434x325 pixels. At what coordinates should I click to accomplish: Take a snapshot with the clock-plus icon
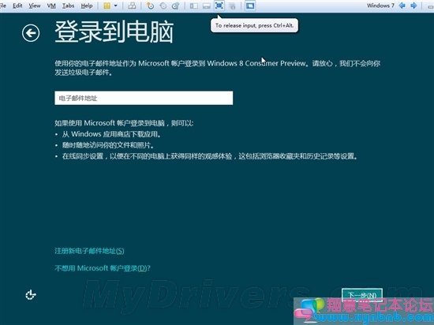[150, 6]
